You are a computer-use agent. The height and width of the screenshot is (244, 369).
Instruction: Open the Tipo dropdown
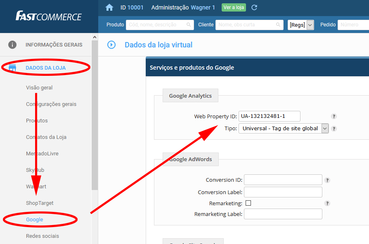284,128
